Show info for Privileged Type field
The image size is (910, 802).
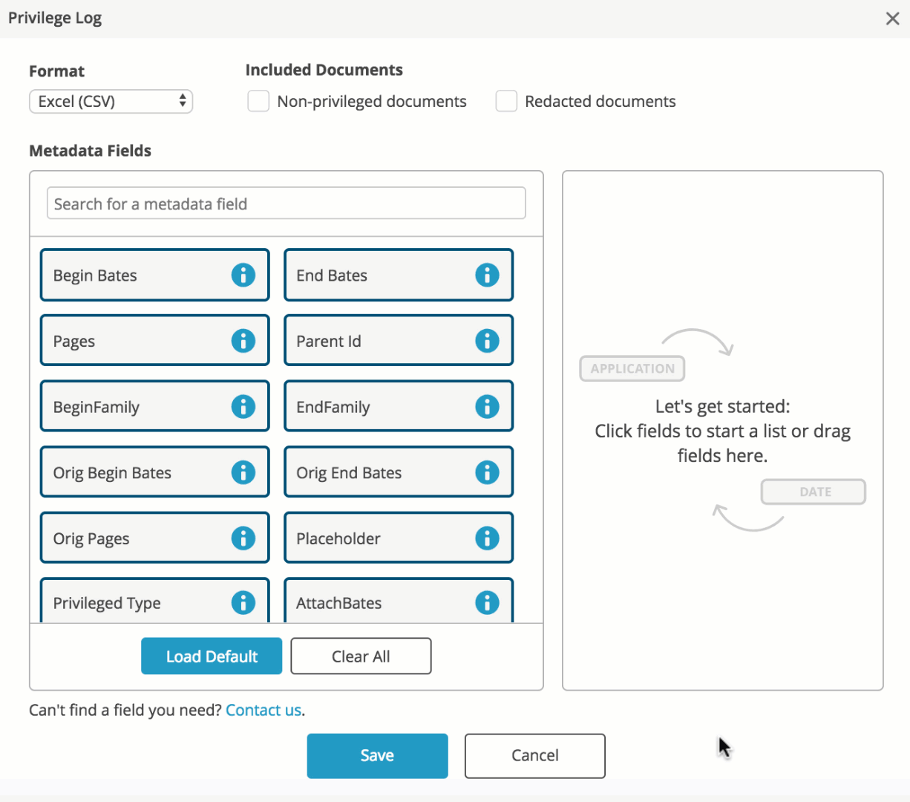pos(243,603)
